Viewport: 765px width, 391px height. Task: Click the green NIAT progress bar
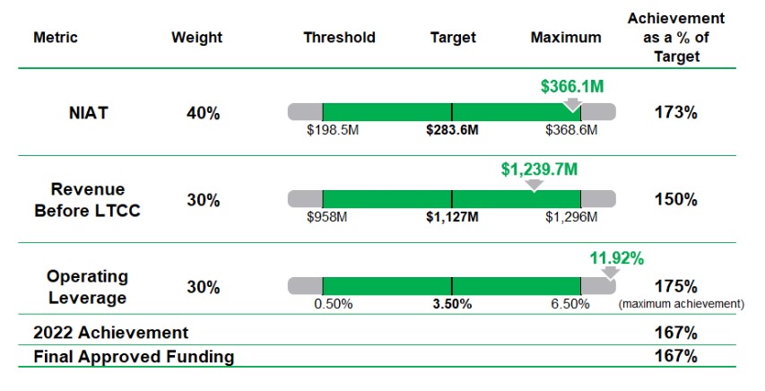pos(451,112)
